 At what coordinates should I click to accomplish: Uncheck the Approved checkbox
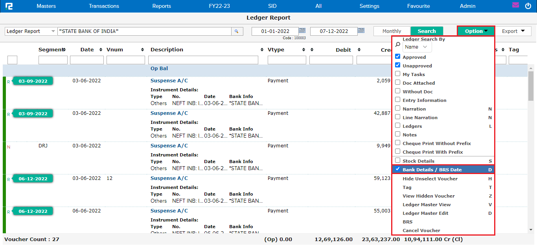coord(397,57)
